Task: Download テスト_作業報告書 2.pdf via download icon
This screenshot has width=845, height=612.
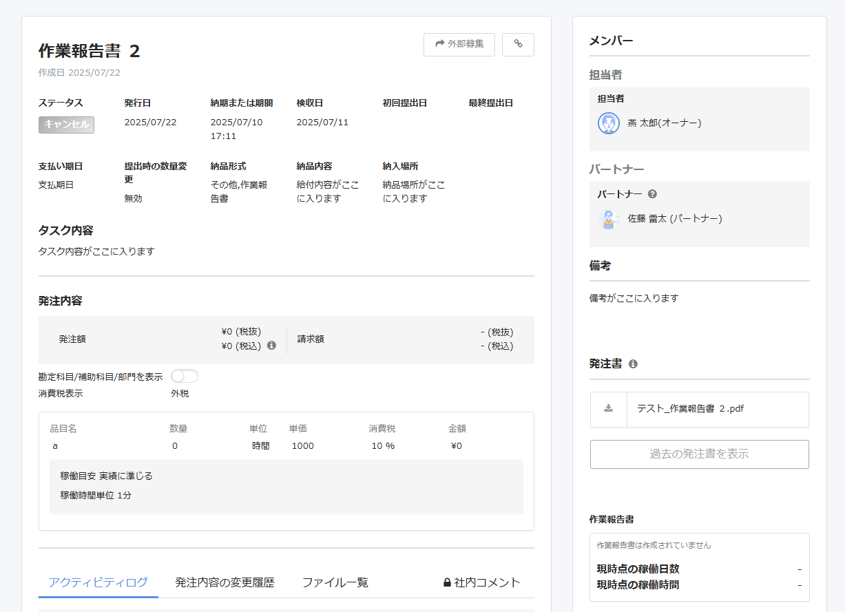Action: [x=609, y=408]
